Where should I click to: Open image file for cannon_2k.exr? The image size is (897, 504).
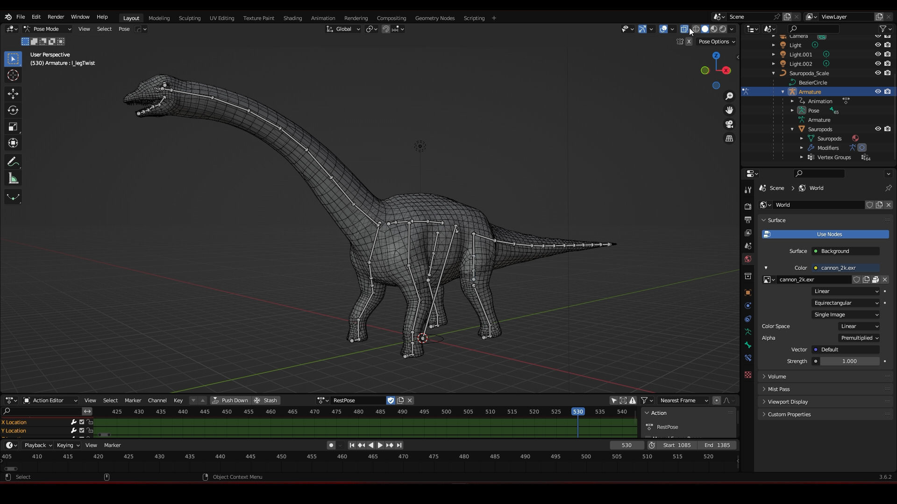(x=876, y=280)
